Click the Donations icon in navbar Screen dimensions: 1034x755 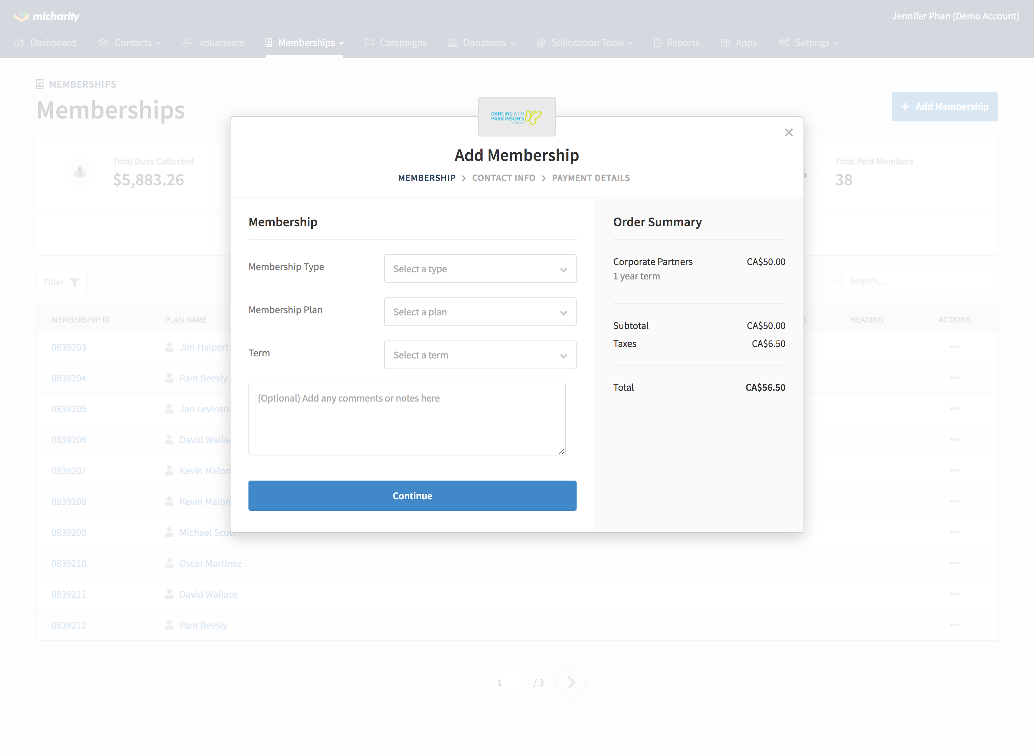point(453,43)
